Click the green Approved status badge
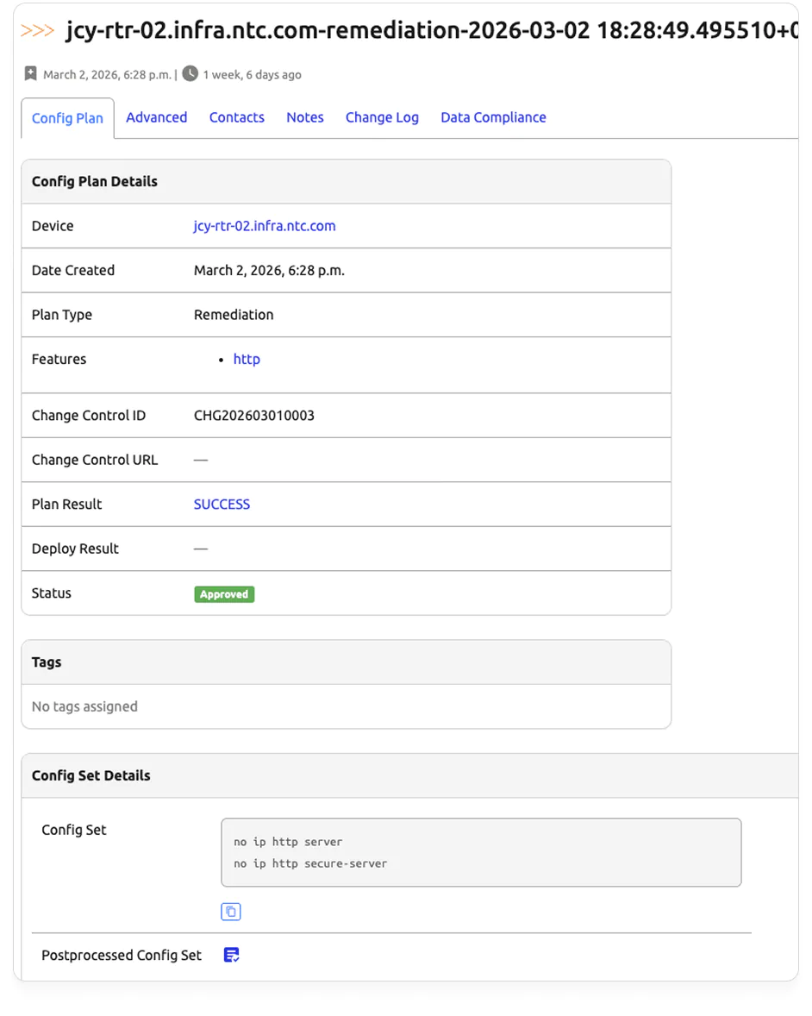The width and height of the screenshot is (812, 1016). (x=224, y=594)
